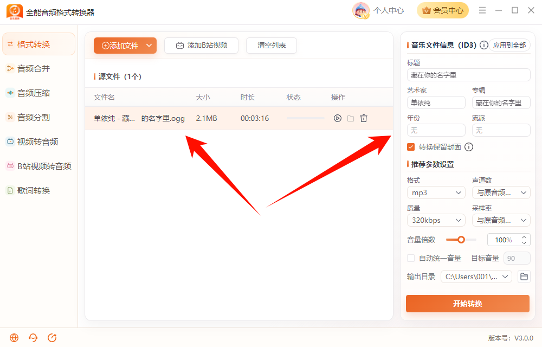Click the 音量倍数 slider handle
The height and width of the screenshot is (347, 542).
pos(461,240)
